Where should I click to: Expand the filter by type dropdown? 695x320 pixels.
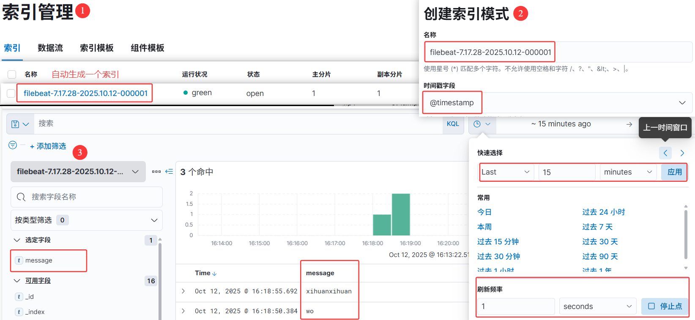pos(87,220)
